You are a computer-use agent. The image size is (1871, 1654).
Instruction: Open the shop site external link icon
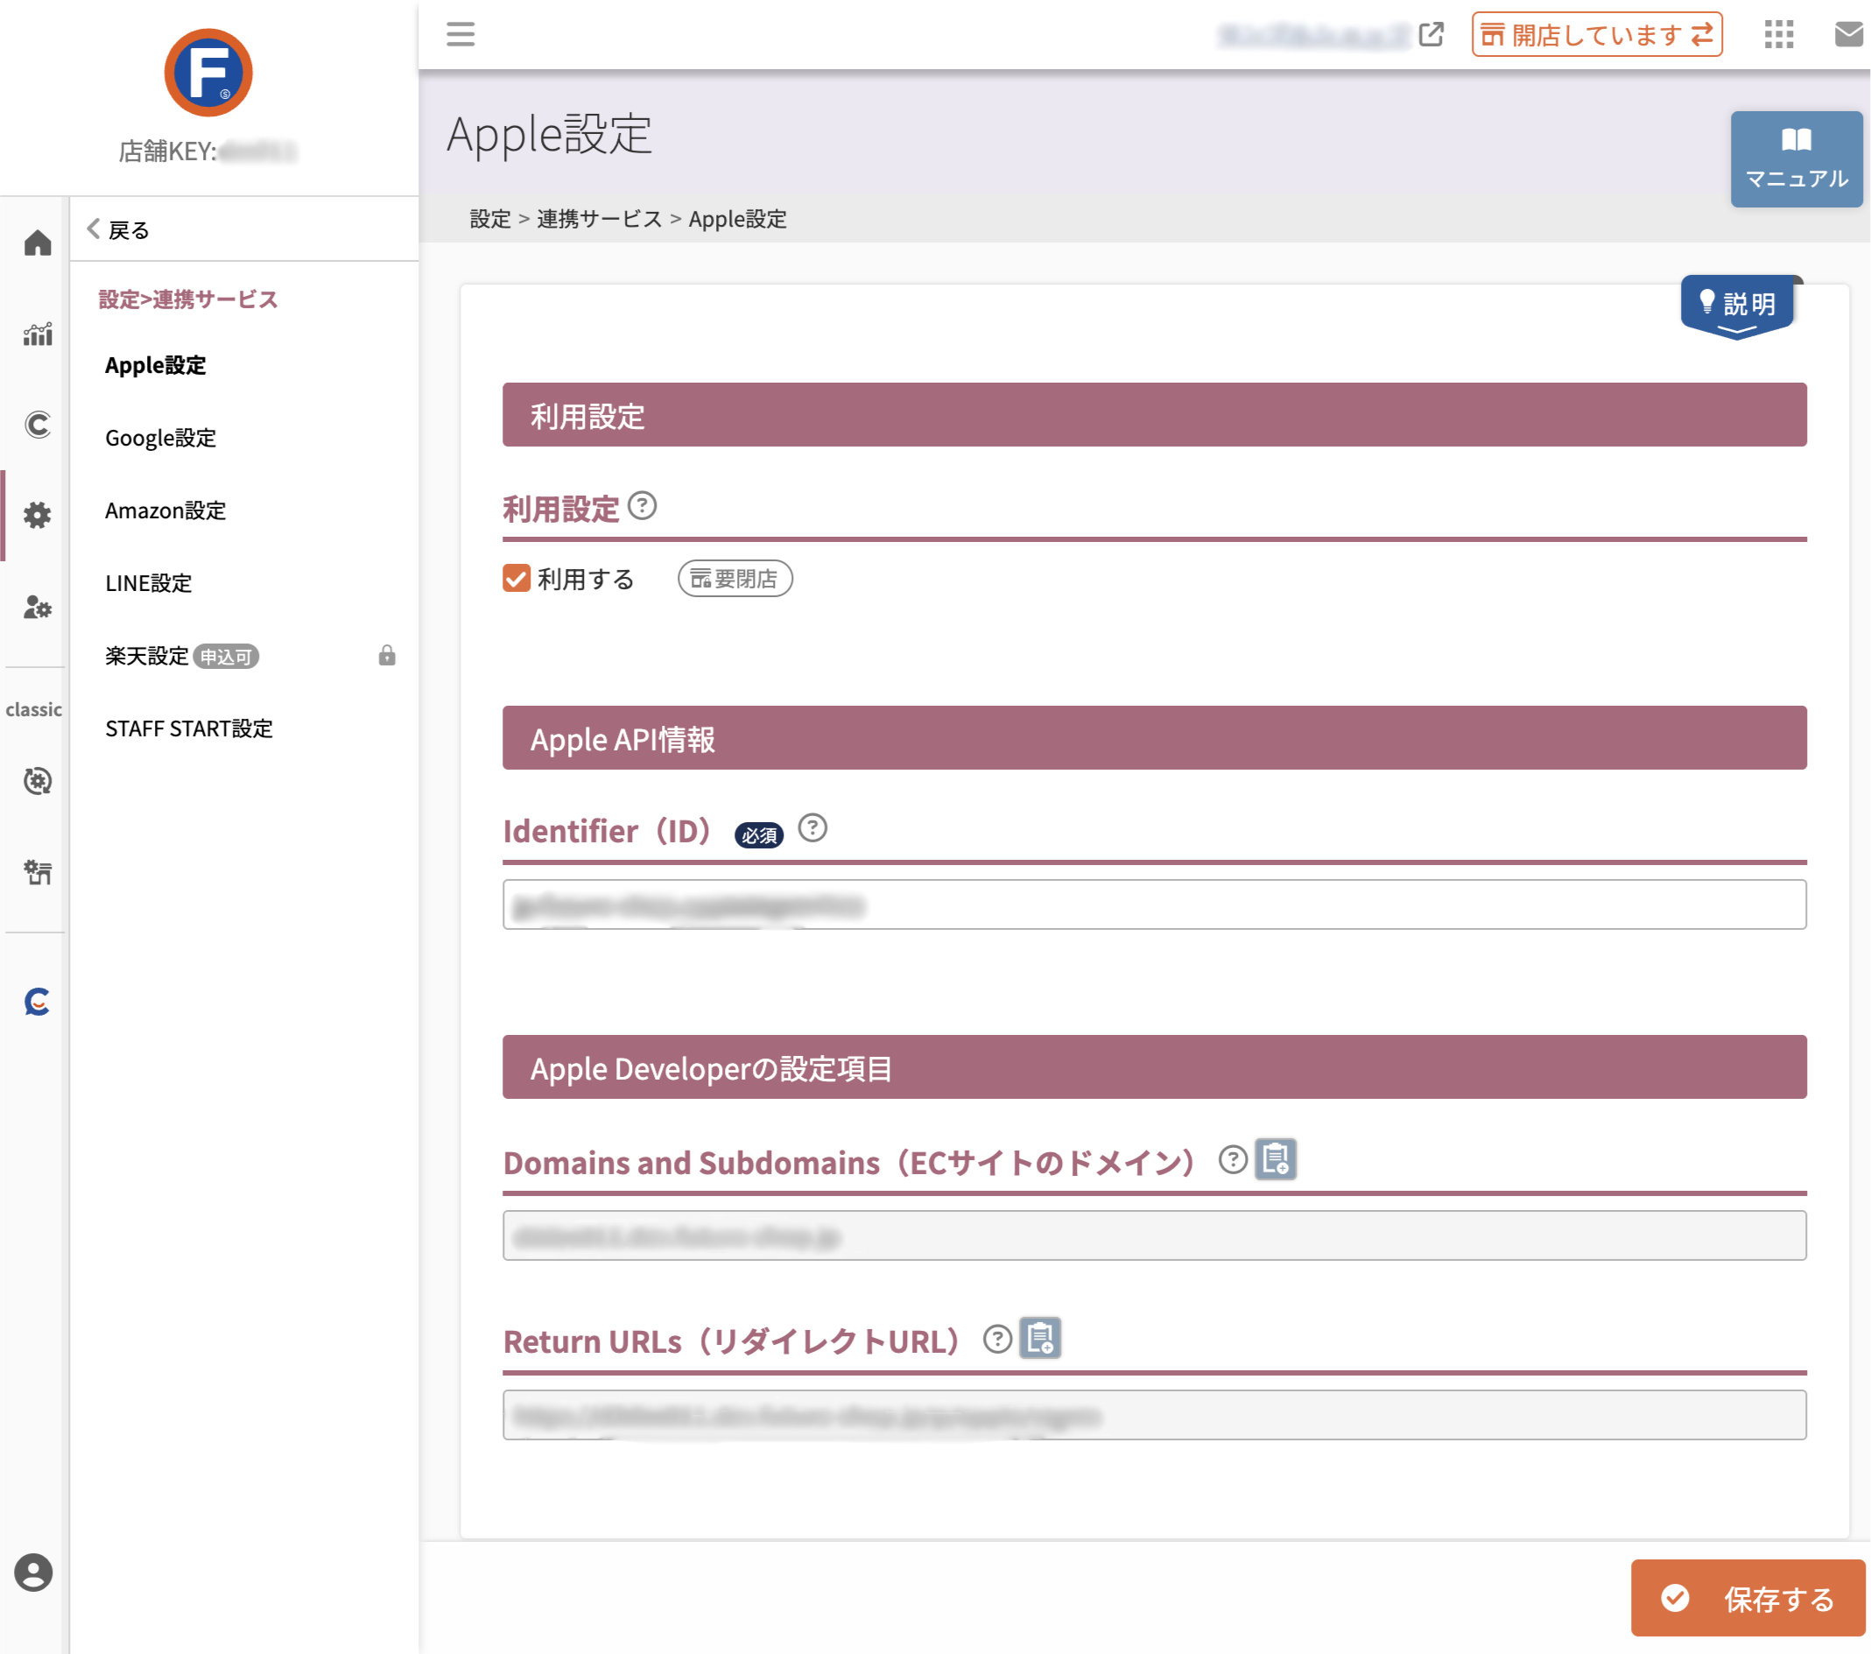[1431, 35]
